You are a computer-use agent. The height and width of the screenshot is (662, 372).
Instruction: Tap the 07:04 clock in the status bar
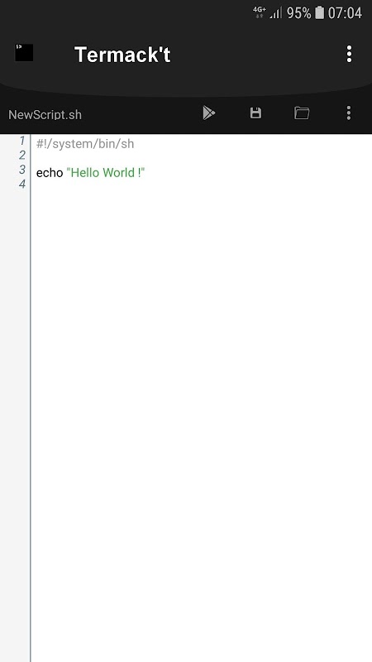[x=345, y=13]
